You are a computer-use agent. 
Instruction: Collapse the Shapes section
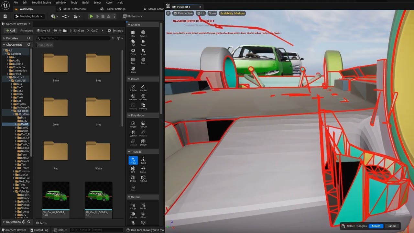tap(129, 25)
